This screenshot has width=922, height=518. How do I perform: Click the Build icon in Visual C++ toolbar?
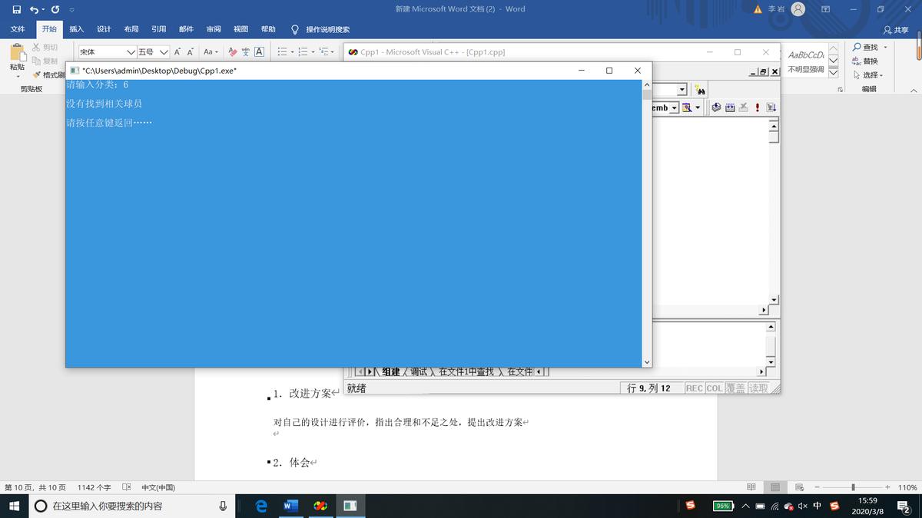click(730, 107)
